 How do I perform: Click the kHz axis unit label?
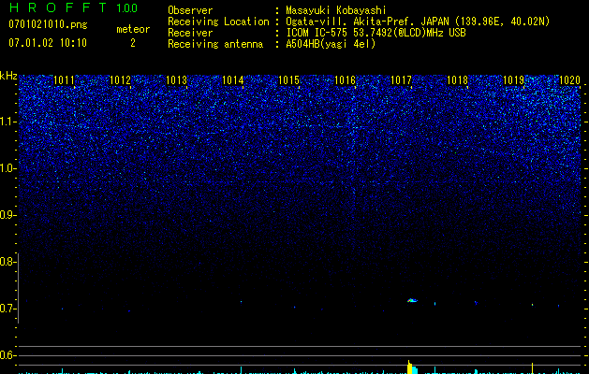point(8,76)
